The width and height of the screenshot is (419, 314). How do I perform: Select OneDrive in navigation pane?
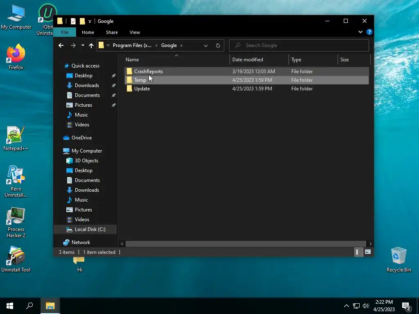click(x=81, y=138)
